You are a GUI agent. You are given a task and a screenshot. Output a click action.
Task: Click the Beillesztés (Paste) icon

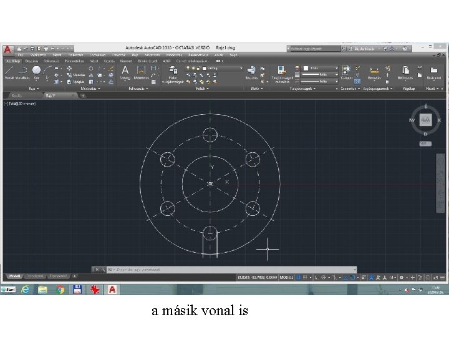(x=405, y=73)
